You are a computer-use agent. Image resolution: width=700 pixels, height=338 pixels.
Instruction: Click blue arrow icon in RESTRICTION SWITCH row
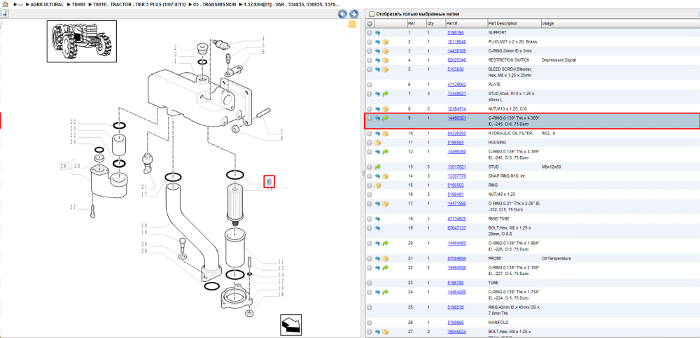(x=377, y=59)
